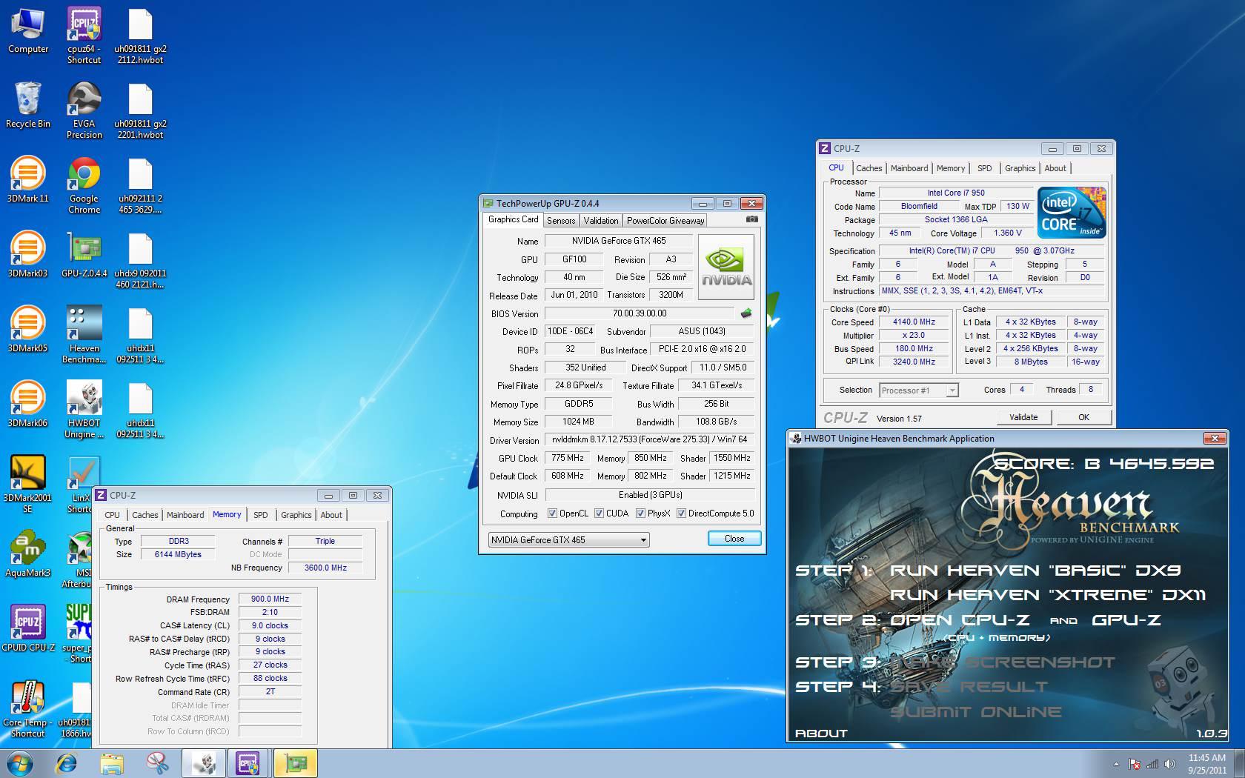This screenshot has height=778, width=1245.
Task: Launch Core Temp Shortcut icon
Action: tap(28, 709)
